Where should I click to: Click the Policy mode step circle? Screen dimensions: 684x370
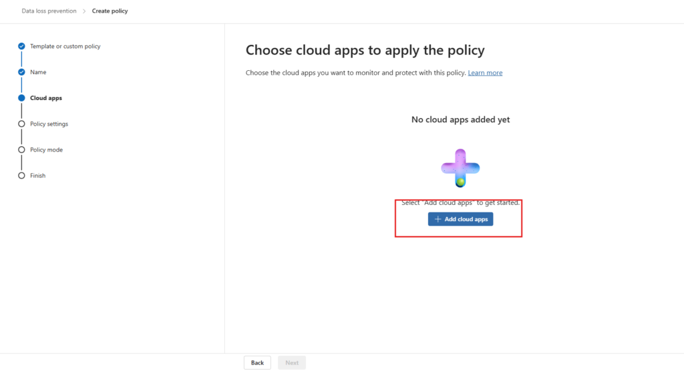tap(21, 150)
